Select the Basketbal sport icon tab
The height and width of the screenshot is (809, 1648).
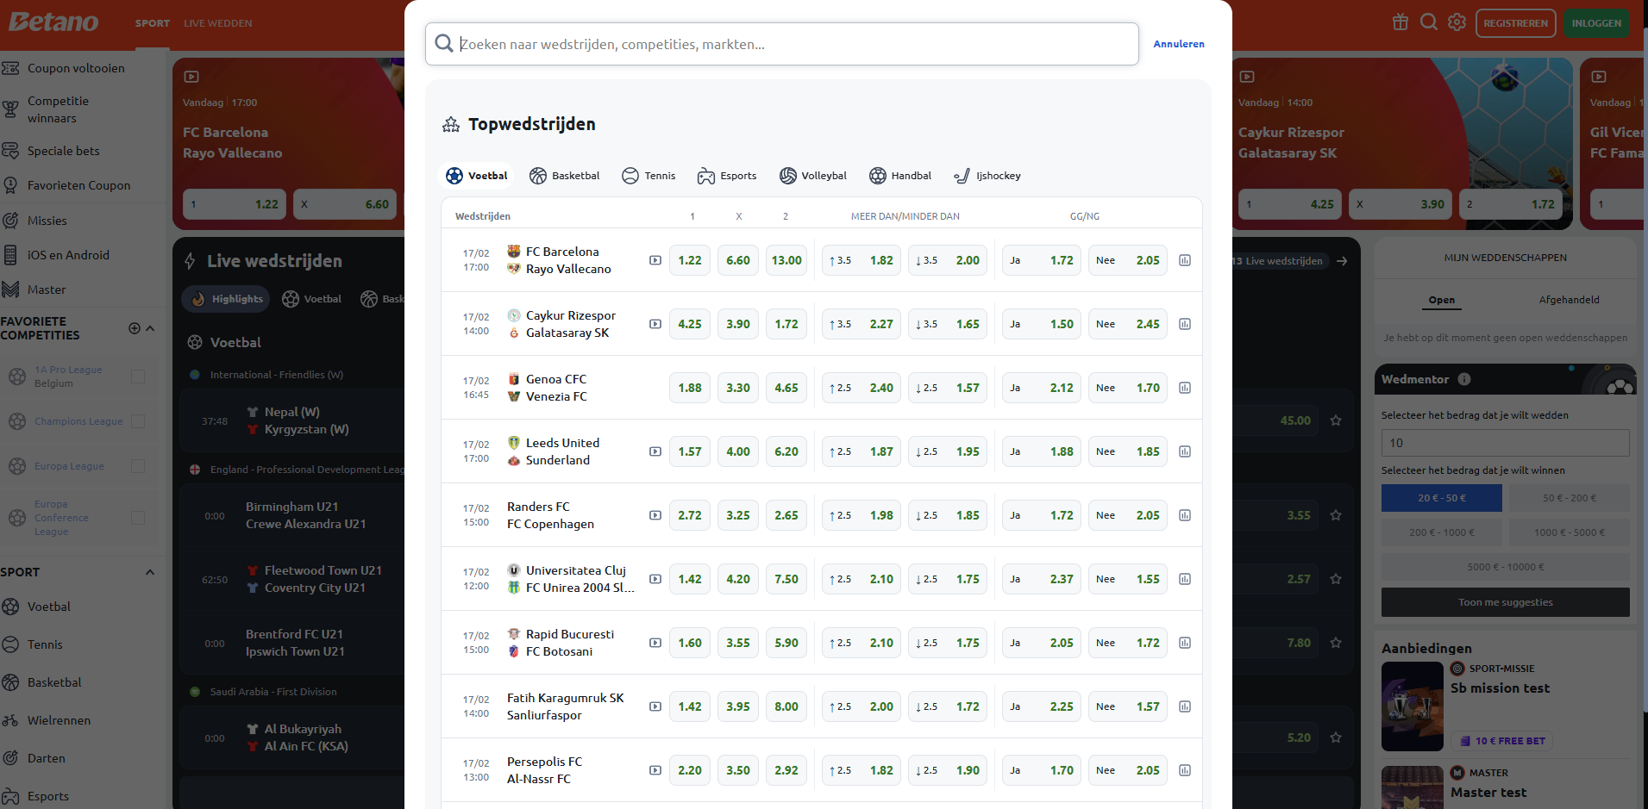565,176
